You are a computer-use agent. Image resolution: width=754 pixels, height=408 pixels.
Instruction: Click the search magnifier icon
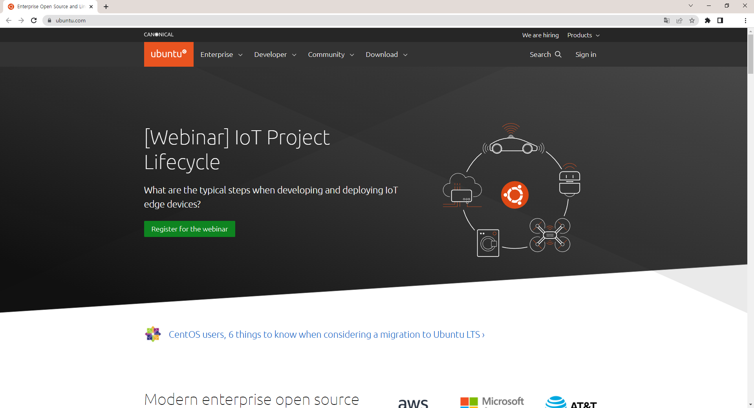pos(558,54)
